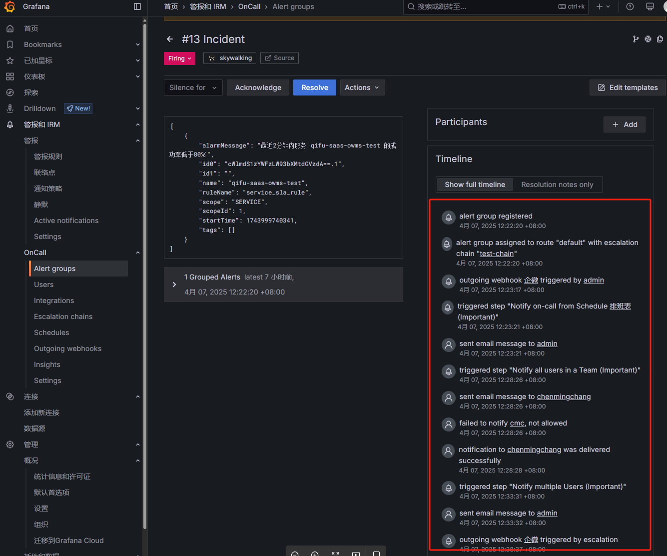Click the bell icon for 警报和 IRM
Image resolution: width=667 pixels, height=556 pixels.
tap(10, 124)
